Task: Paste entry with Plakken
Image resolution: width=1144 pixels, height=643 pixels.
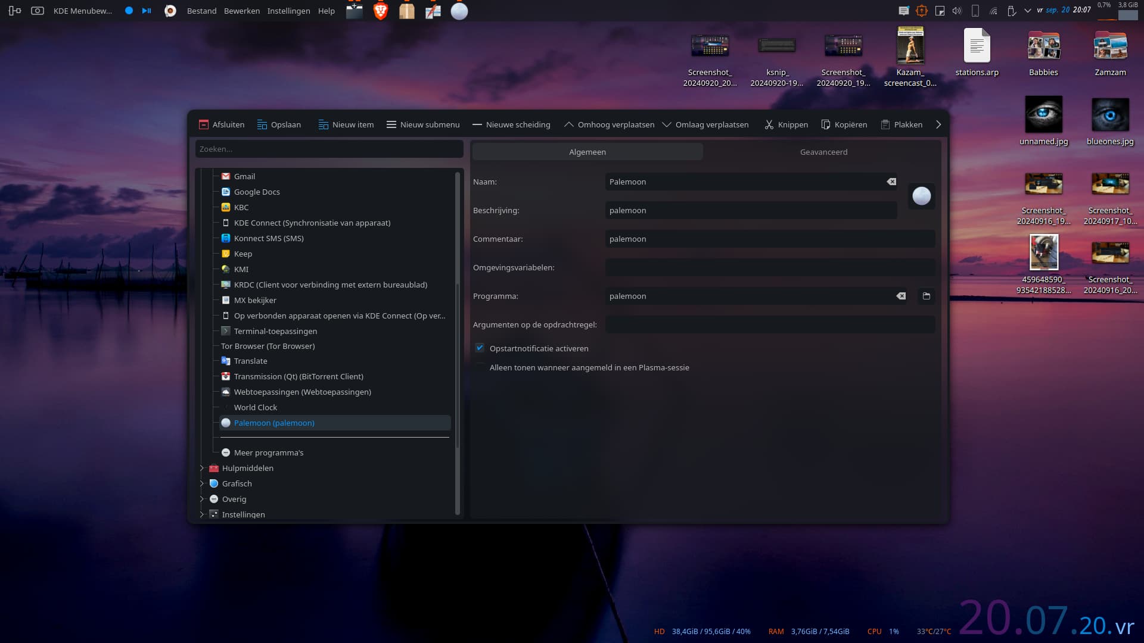Action: (901, 124)
